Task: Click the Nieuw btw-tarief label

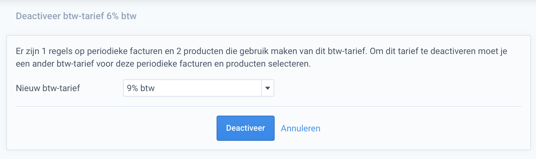Action: click(x=48, y=88)
